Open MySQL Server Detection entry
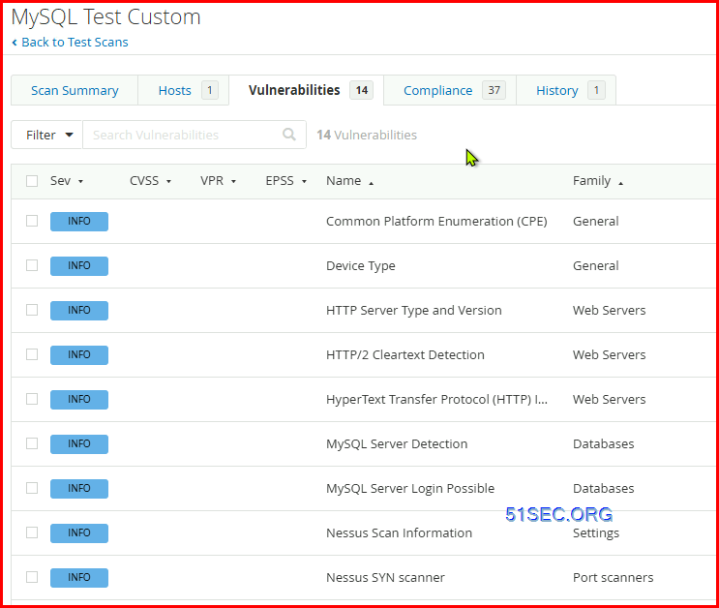Screen dimensions: 719x608 (397, 443)
